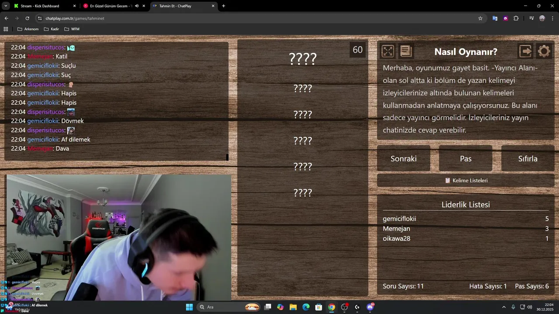Open Task View in taskbar

[268, 307]
